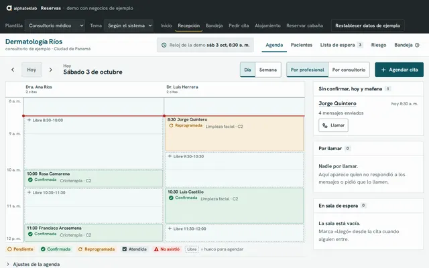Click the En sala de espera heading
Viewport: 429px width, 268px height.
(338, 206)
